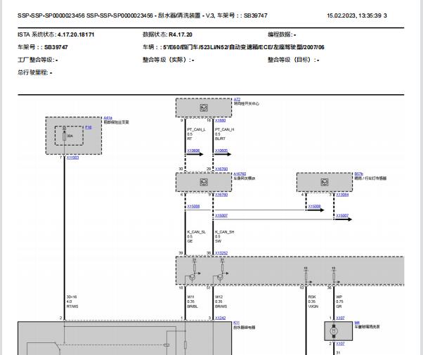Open the B57b sensor link
This screenshot has height=355, width=423.
[x=359, y=174]
